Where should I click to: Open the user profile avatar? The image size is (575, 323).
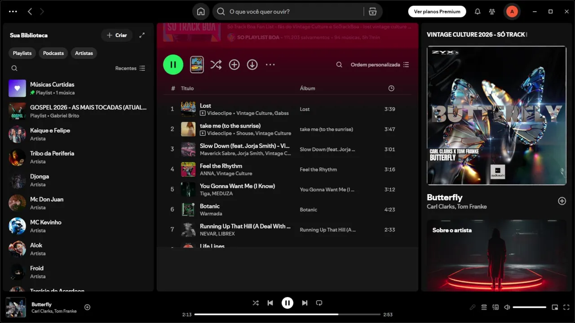click(512, 12)
